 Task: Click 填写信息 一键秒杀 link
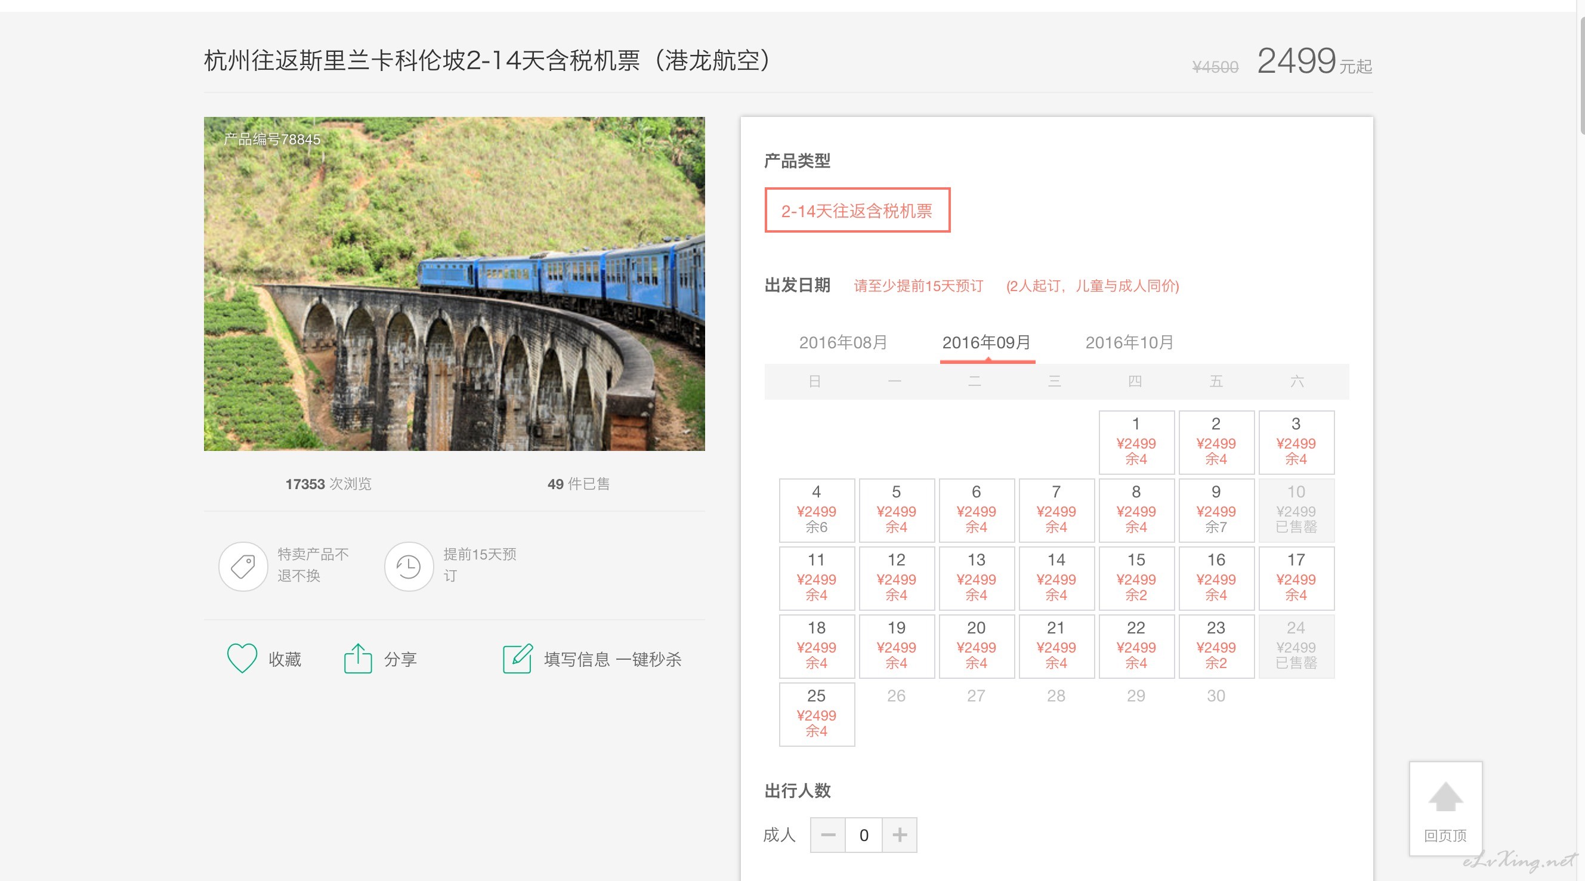click(x=613, y=660)
